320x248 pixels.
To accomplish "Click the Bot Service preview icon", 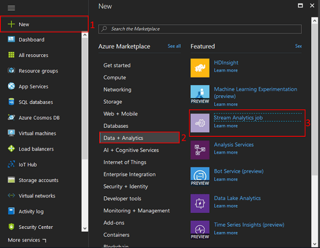I will [x=200, y=177].
